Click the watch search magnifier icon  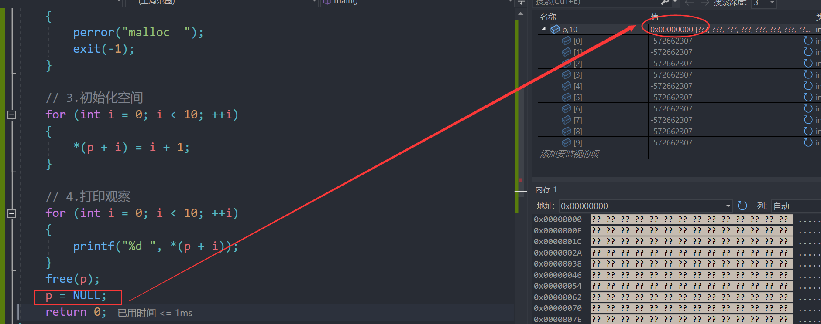[x=665, y=2]
